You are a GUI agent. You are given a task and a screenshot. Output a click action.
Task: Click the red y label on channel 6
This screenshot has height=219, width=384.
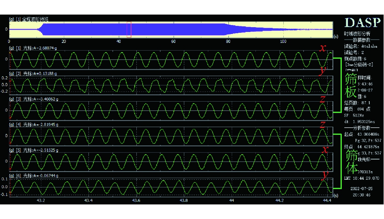point(325,174)
